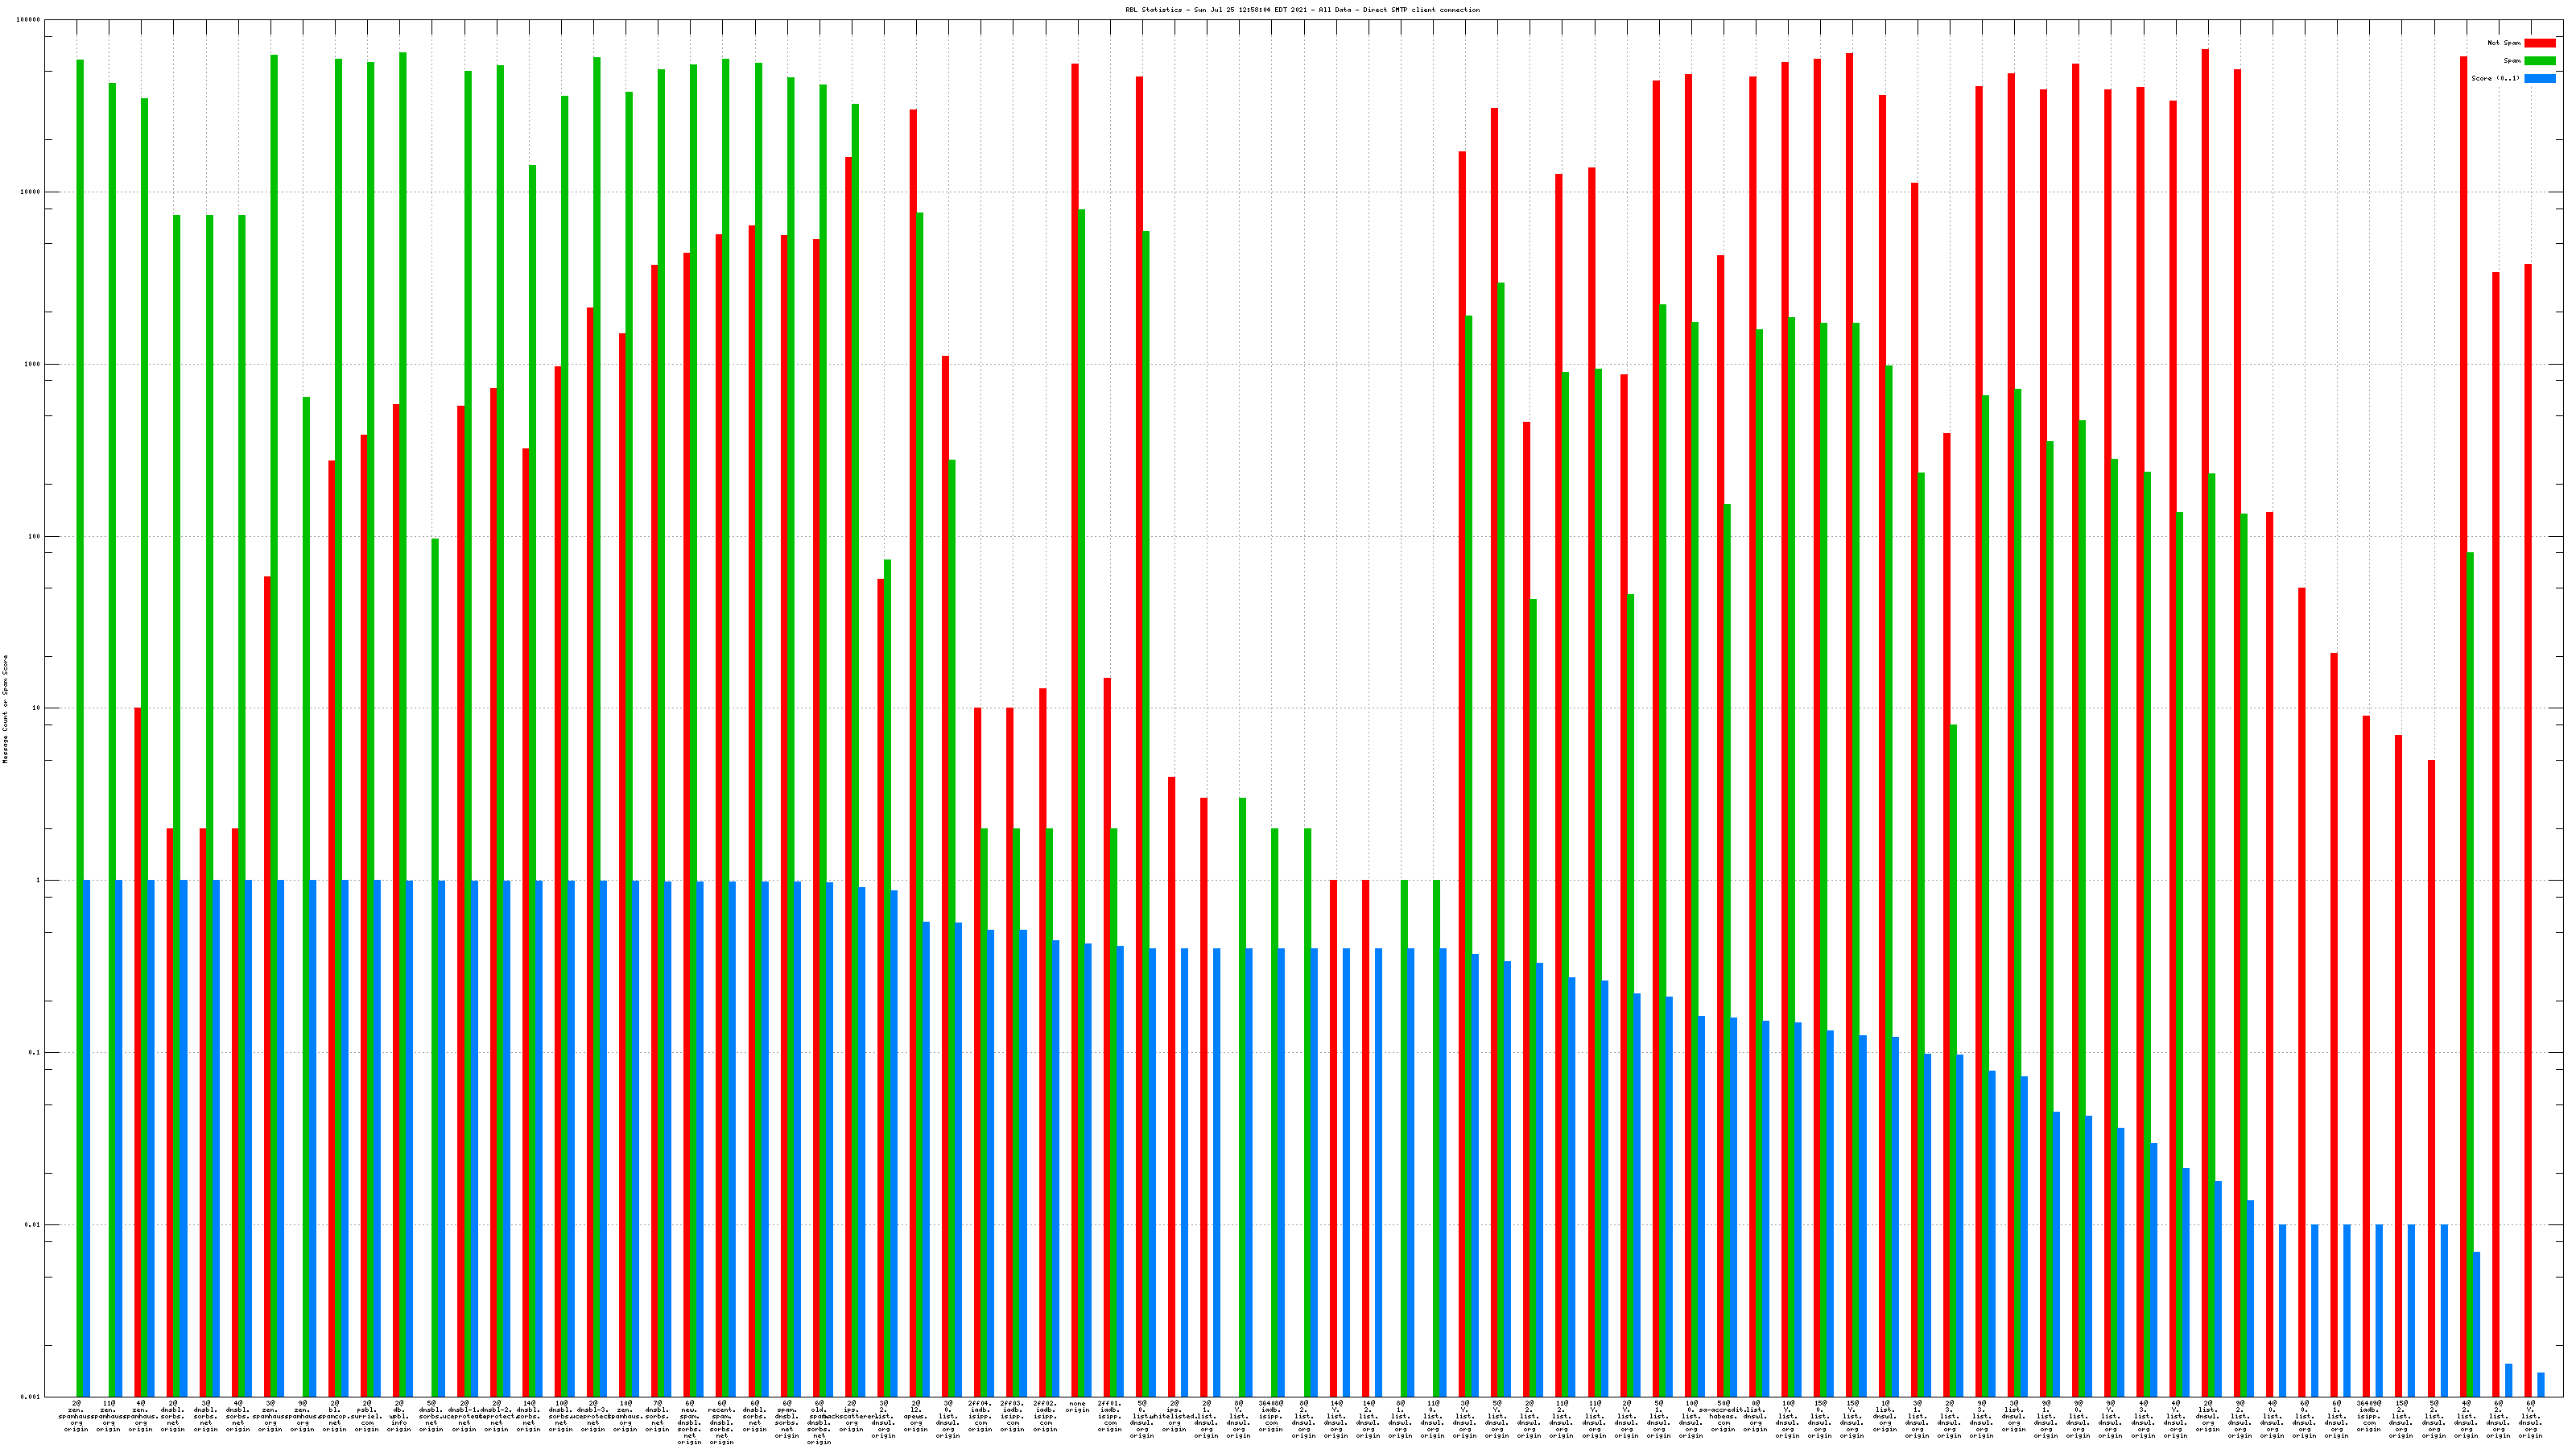
Task: Select the db.wpbl.info origin label
Action: pyautogui.click(x=399, y=1417)
